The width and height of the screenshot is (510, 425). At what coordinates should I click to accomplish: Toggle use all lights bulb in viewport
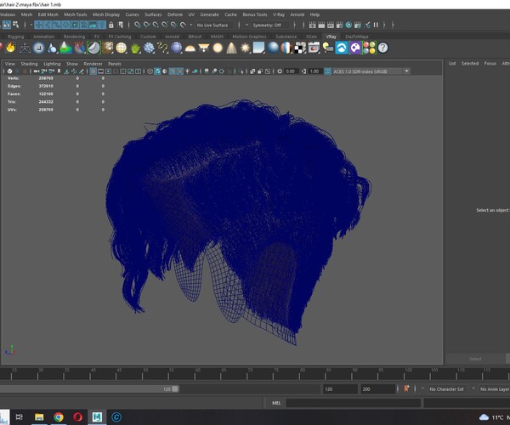[187, 71]
